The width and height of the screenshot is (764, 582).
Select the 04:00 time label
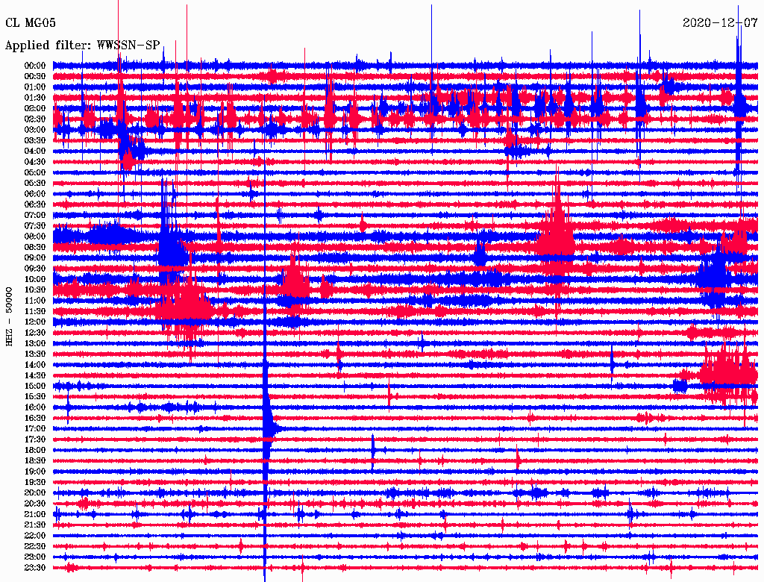pyautogui.click(x=34, y=151)
